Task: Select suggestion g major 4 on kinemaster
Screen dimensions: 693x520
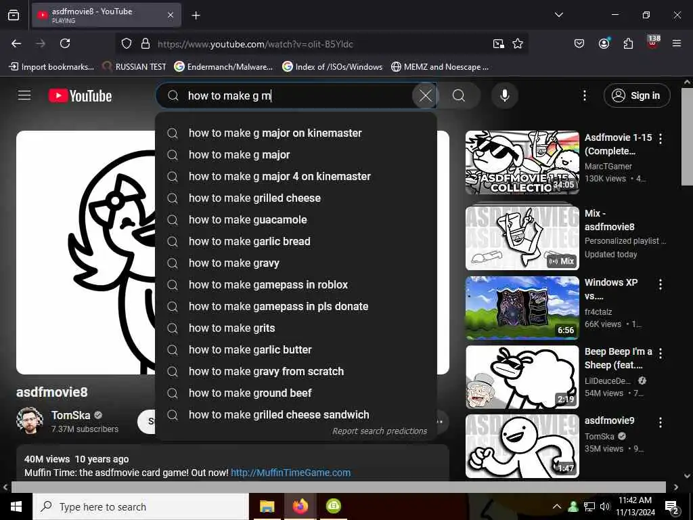Action: click(296, 177)
